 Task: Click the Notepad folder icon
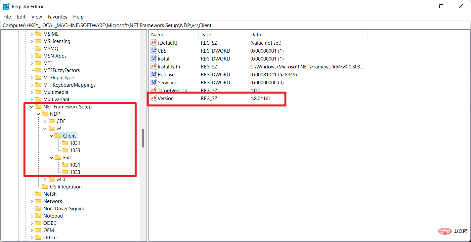tap(38, 216)
